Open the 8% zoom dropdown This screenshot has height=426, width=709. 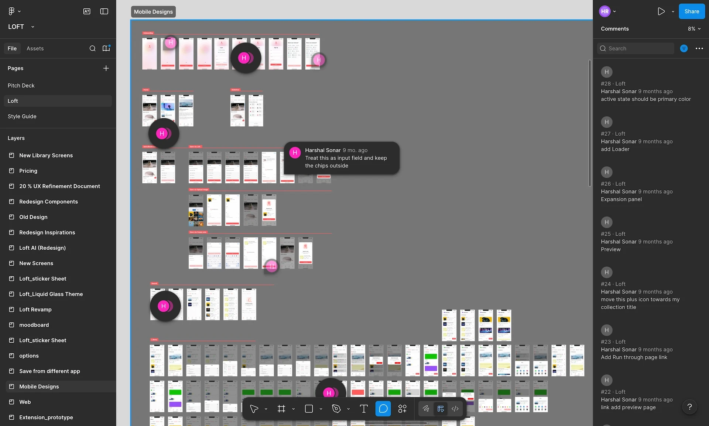coord(694,29)
